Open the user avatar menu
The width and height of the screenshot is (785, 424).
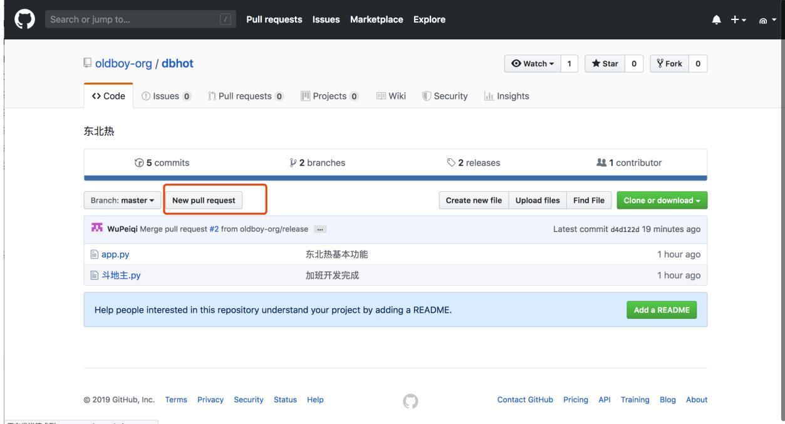pos(767,20)
